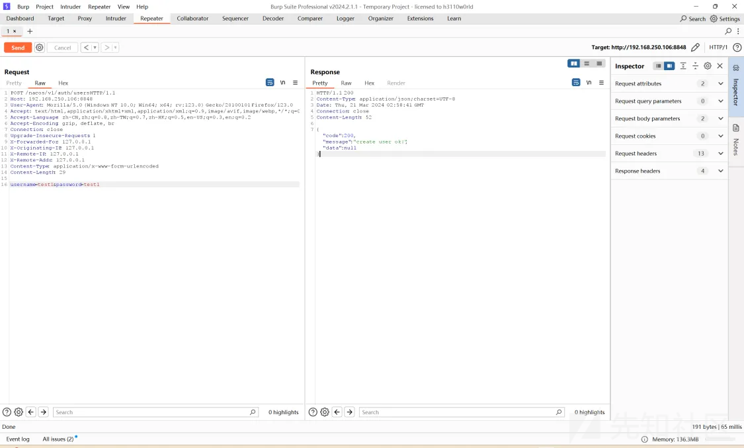Screen dimensions: 744x448
Task: Click the orange Send button
Action: 18,48
